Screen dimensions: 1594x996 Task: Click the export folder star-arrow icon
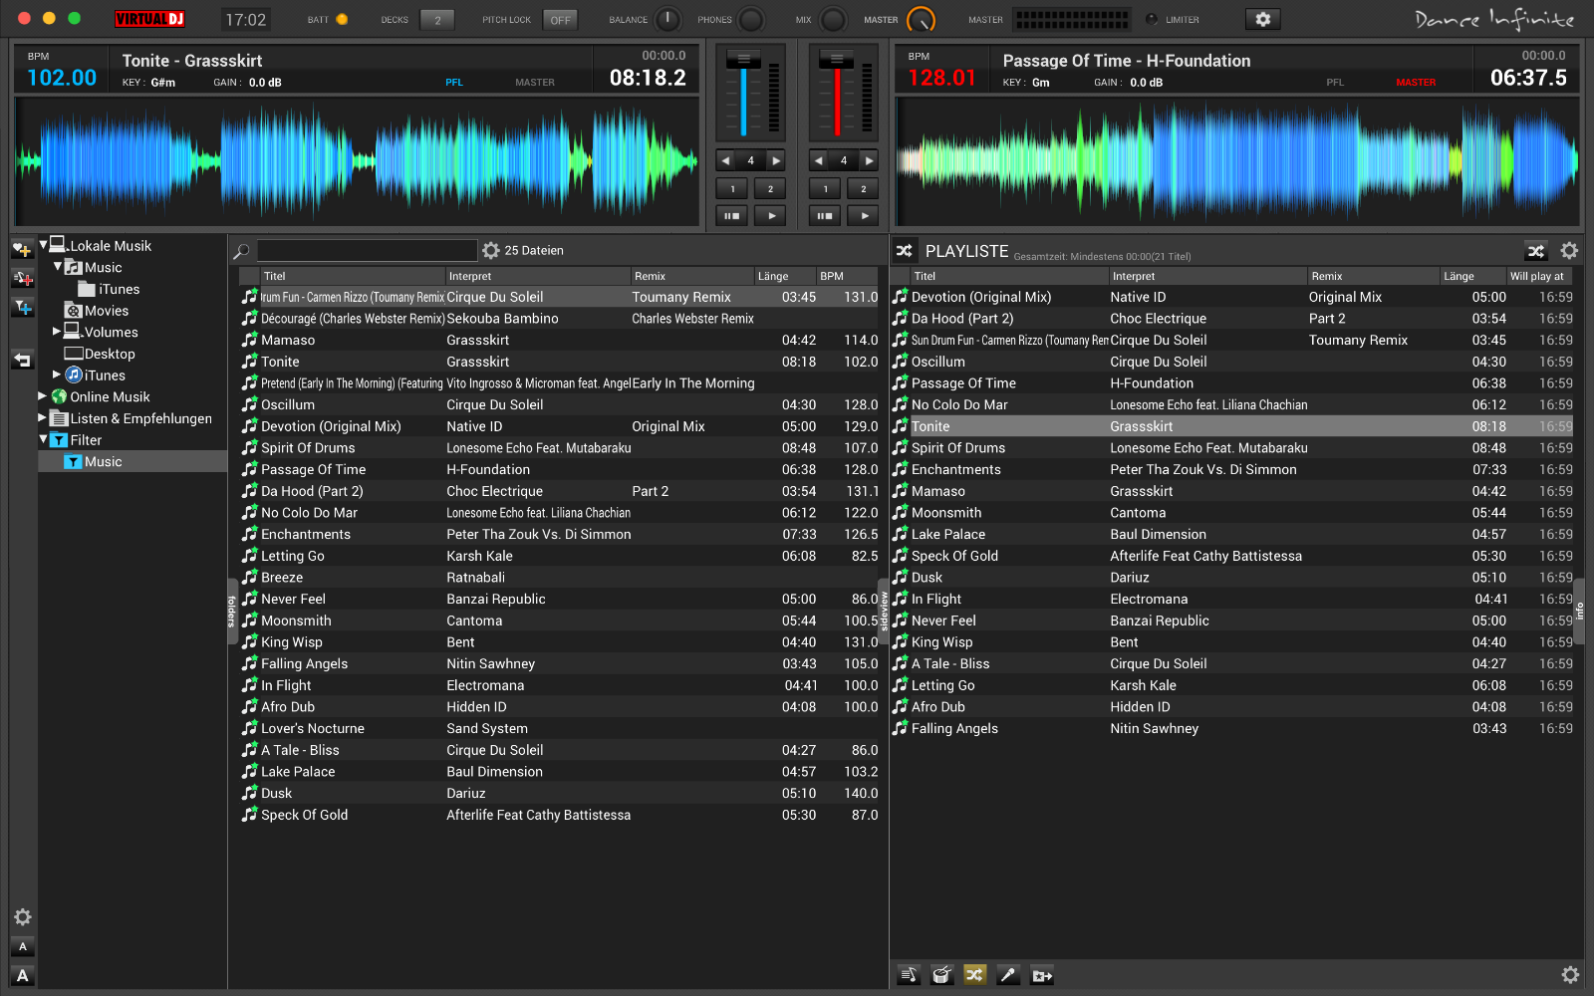[1042, 975]
